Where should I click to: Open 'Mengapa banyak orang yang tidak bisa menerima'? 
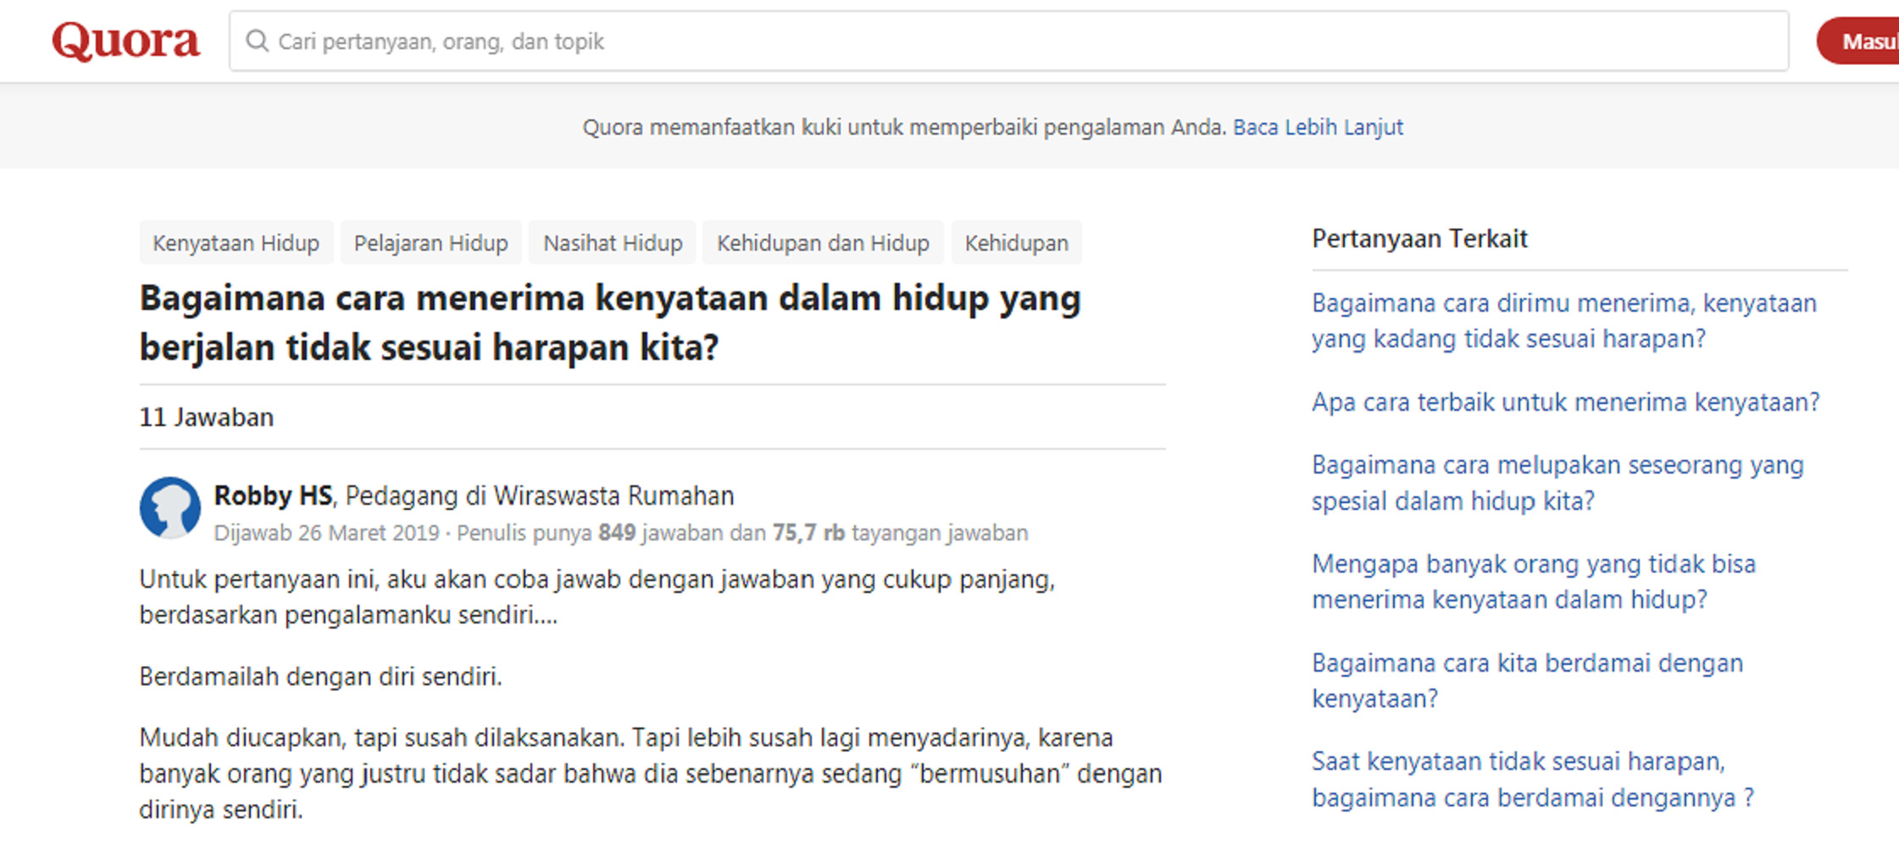click(1534, 582)
